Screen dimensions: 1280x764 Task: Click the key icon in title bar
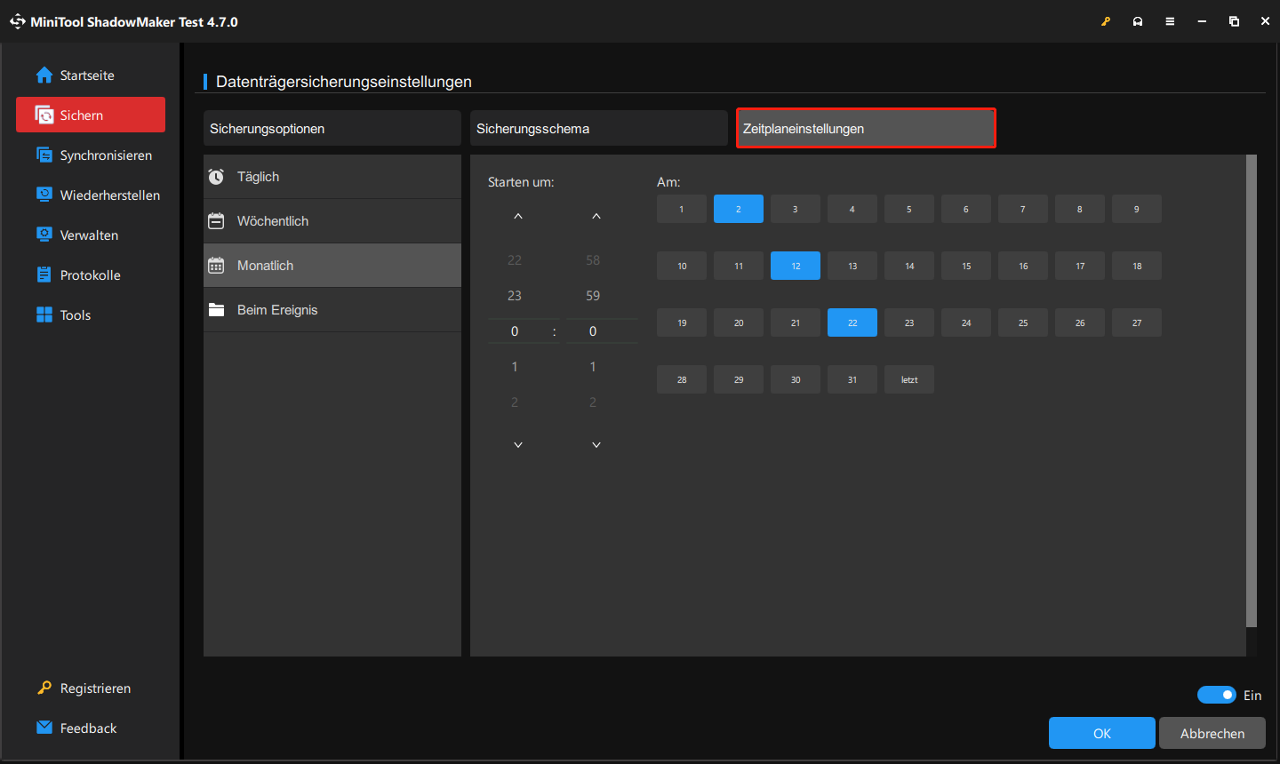1106,21
